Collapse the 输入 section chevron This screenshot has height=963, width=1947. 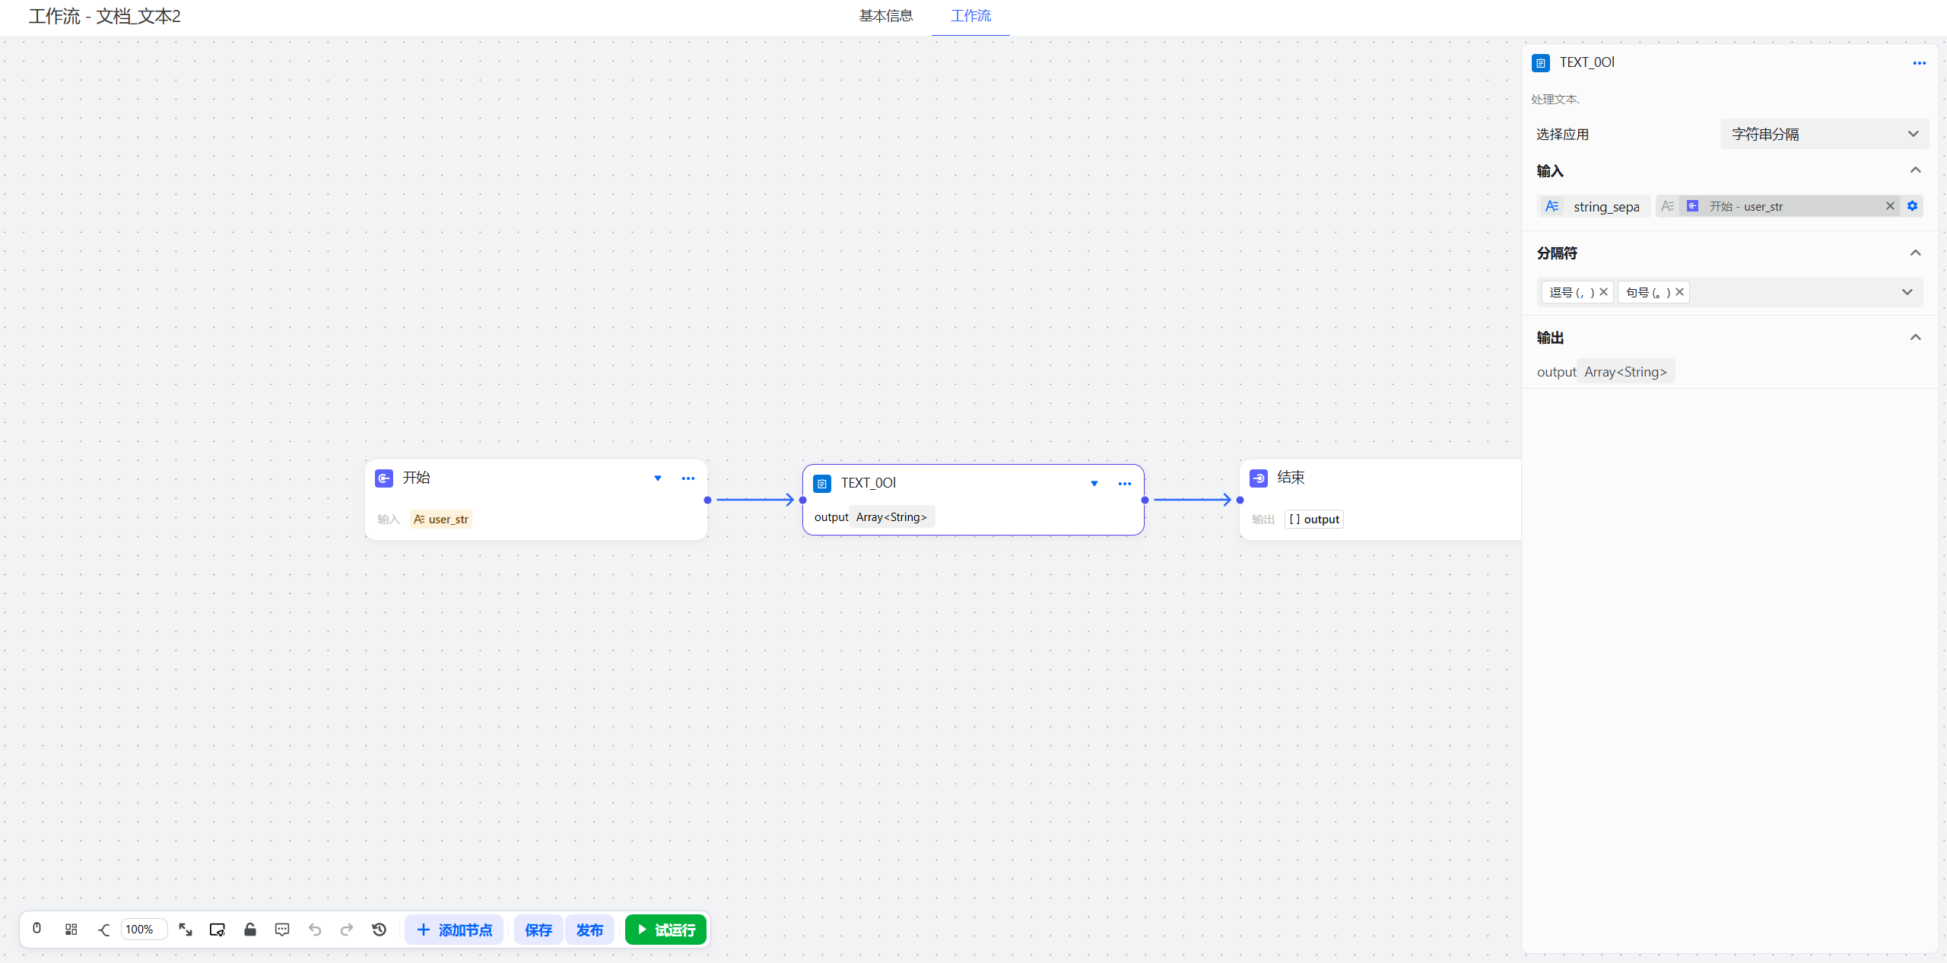(x=1915, y=170)
